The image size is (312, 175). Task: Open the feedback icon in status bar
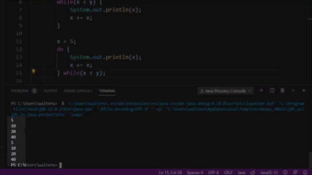click(295, 173)
